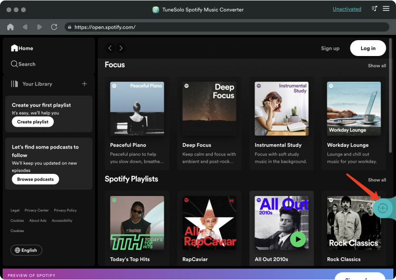
Task: Click the Instrumental Study title text
Action: point(278,145)
